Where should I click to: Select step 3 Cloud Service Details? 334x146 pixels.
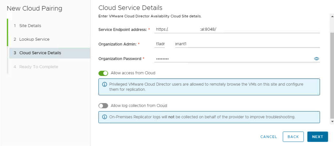[x=50, y=53]
